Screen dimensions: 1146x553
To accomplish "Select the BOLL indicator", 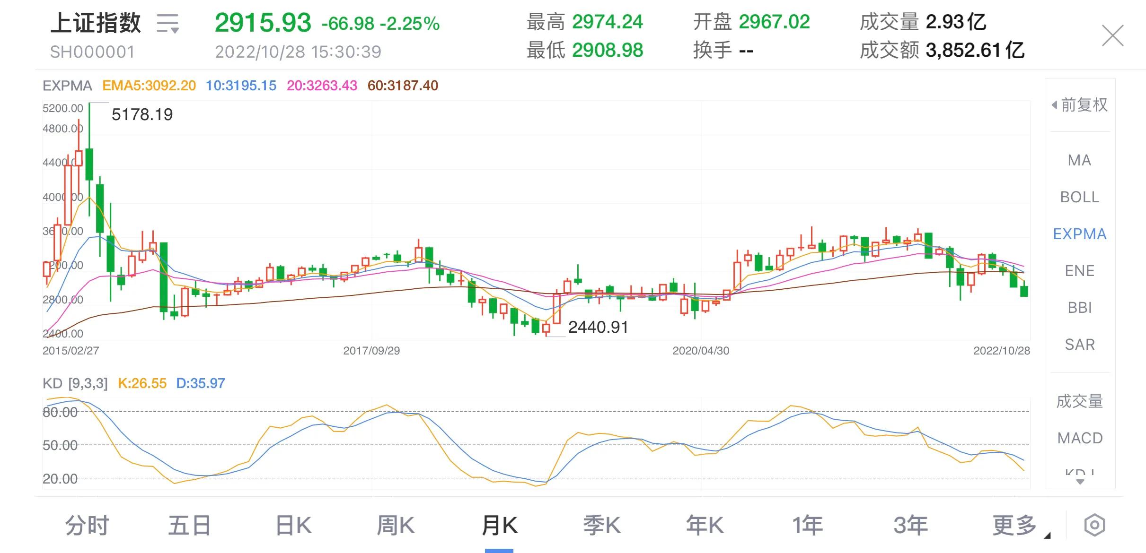I will pyautogui.click(x=1080, y=197).
